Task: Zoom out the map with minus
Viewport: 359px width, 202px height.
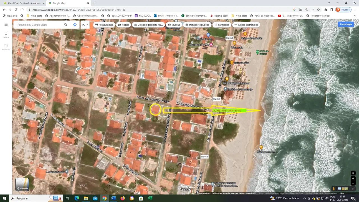Action: coord(353,183)
